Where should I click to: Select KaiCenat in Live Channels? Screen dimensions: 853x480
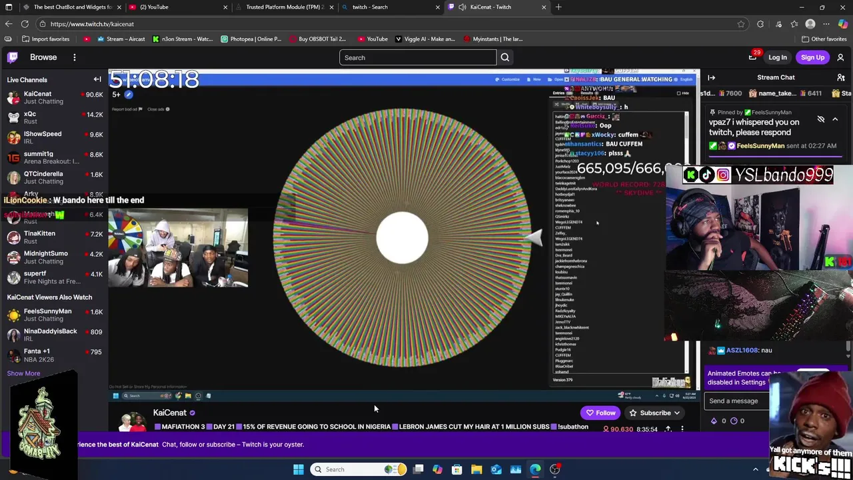53,97
